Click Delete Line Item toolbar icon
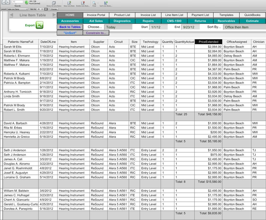This screenshot has width=266, height=220. click(x=83, y=3)
